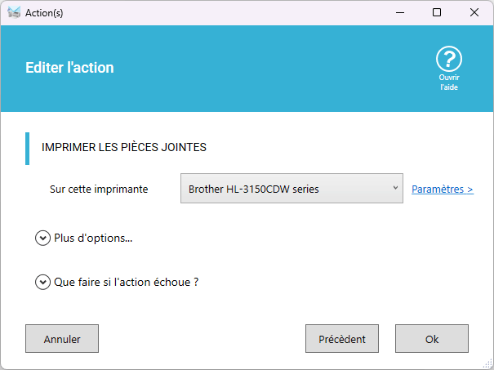494x370 pixels.
Task: Confirm with the Ok button
Action: pos(432,339)
